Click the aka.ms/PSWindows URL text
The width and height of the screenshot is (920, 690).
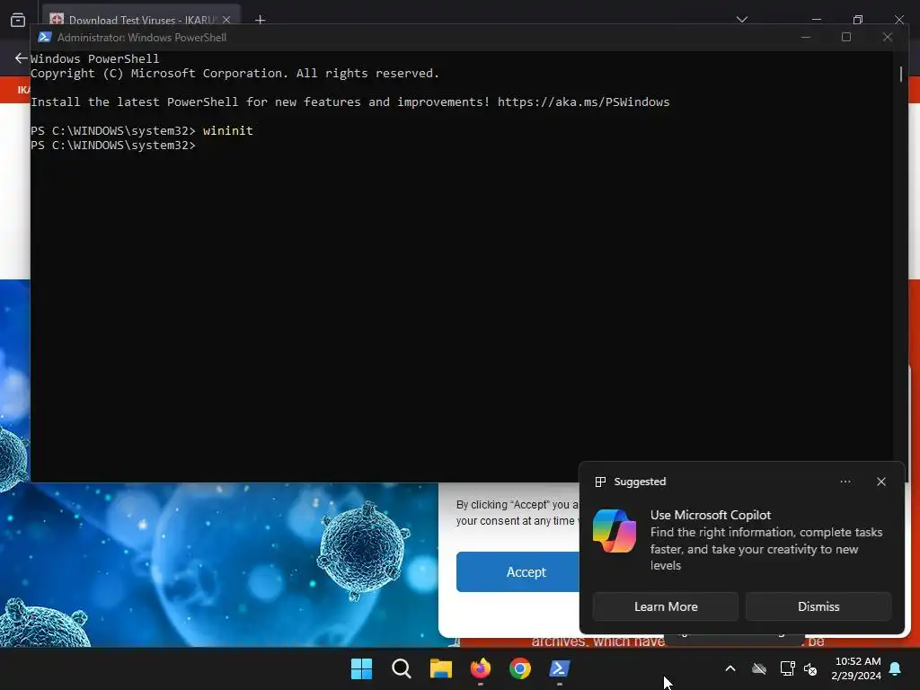coord(583,102)
